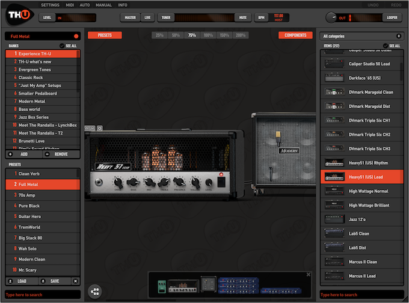Toggle SEE ALL checkbox in the Banks panel

[x=62, y=46]
